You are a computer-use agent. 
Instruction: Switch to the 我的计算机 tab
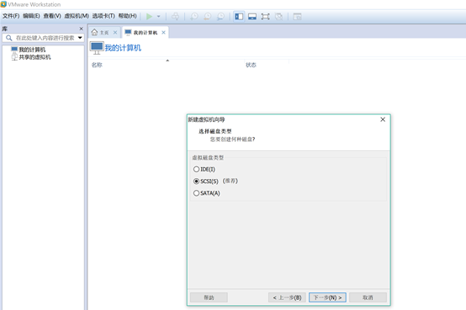(x=146, y=33)
